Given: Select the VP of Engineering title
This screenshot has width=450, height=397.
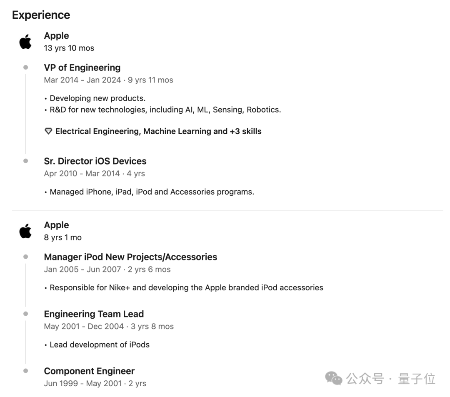Looking at the screenshot, I should click(82, 67).
